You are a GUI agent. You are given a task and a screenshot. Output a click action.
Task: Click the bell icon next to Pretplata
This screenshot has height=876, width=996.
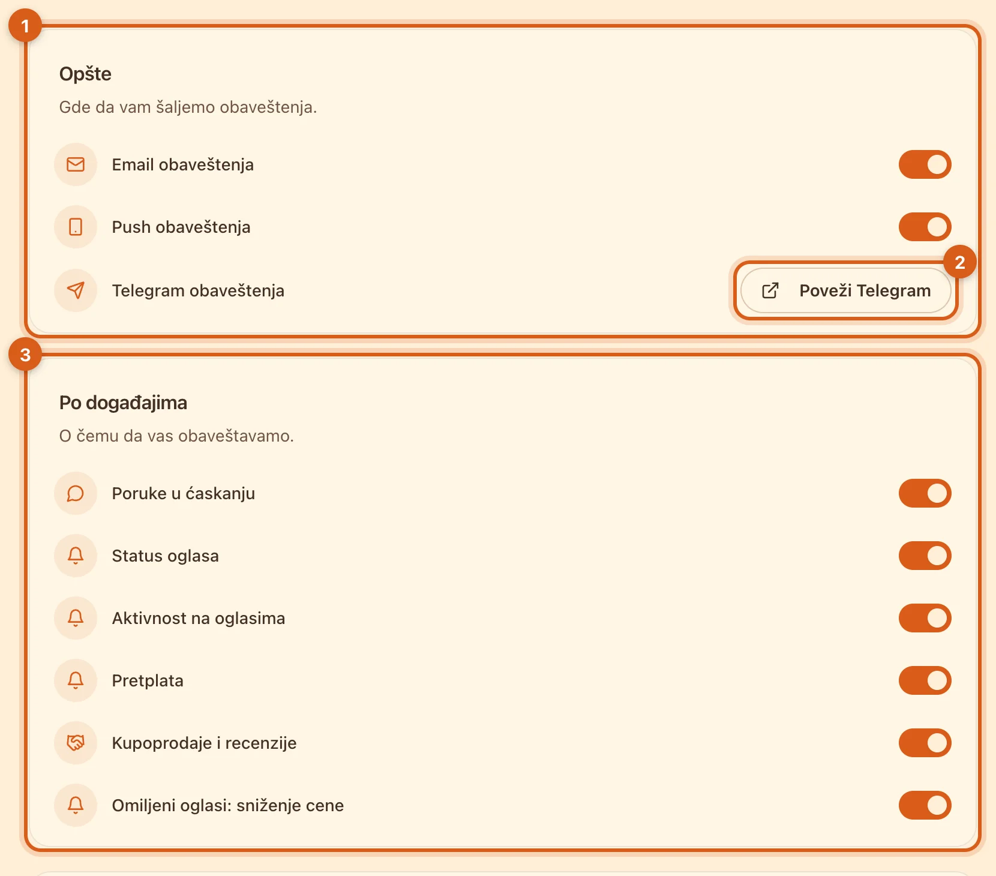[76, 680]
